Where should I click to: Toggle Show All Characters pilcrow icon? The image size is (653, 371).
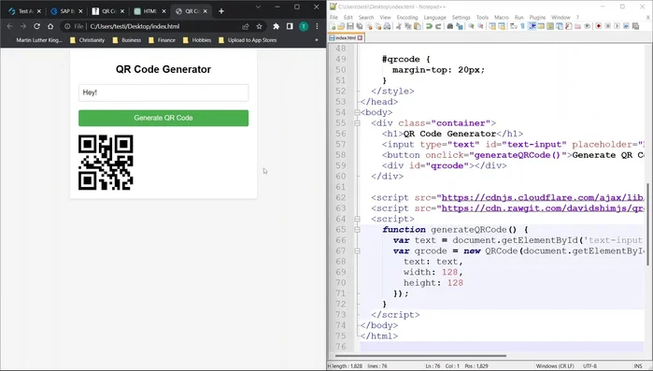(x=522, y=26)
